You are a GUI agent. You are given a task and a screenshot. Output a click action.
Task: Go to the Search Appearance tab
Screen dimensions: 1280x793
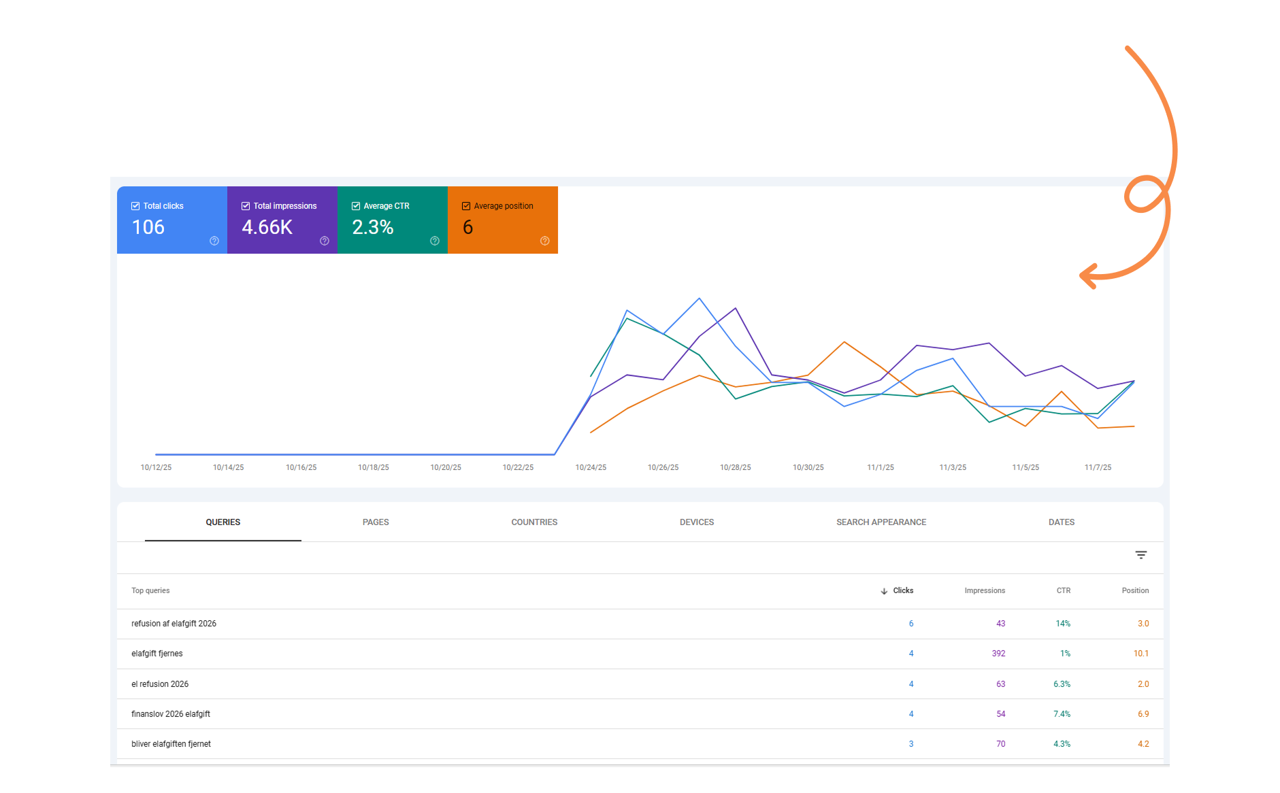click(x=881, y=522)
